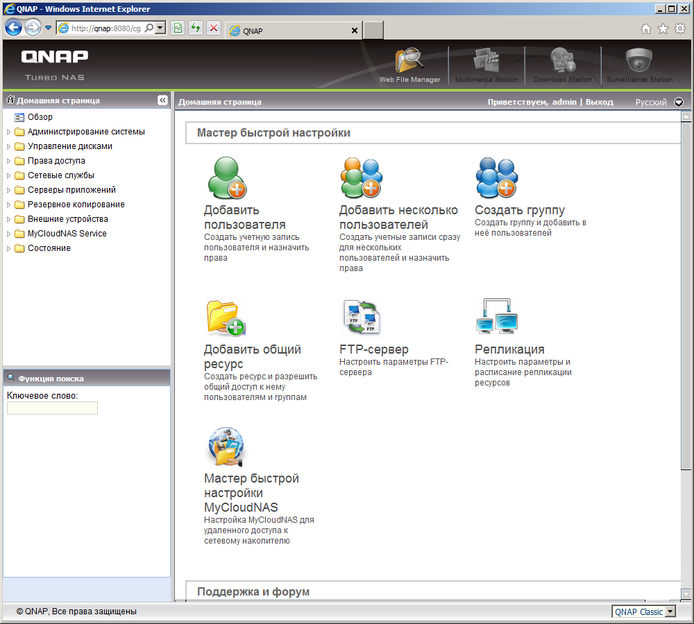
Task: Select Состояние folder label
Action: [49, 248]
